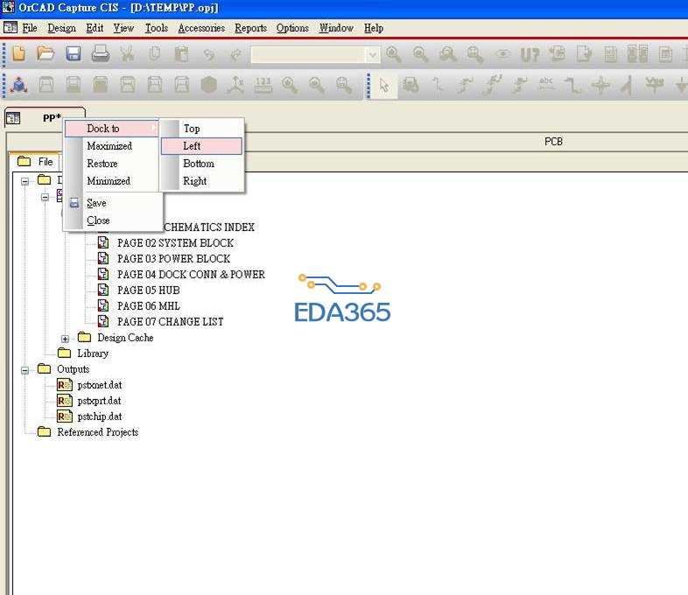Image resolution: width=688 pixels, height=595 pixels.
Task: Click the project icon beside pp* tab
Action: [13, 118]
